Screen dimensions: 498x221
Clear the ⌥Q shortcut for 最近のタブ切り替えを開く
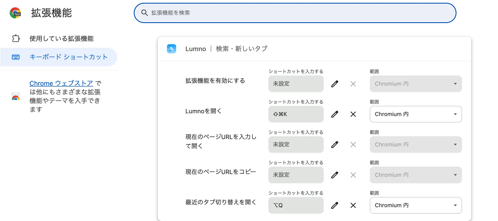click(x=353, y=205)
